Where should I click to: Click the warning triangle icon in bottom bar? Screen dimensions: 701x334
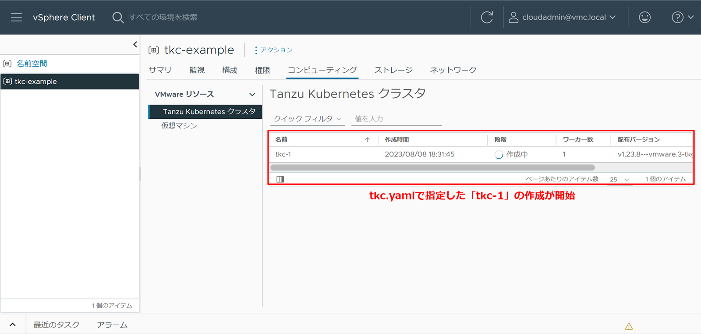pos(629,327)
